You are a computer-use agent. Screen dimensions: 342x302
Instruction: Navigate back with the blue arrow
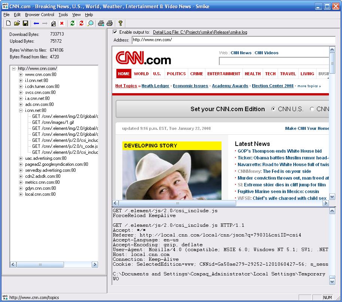[x=36, y=24]
